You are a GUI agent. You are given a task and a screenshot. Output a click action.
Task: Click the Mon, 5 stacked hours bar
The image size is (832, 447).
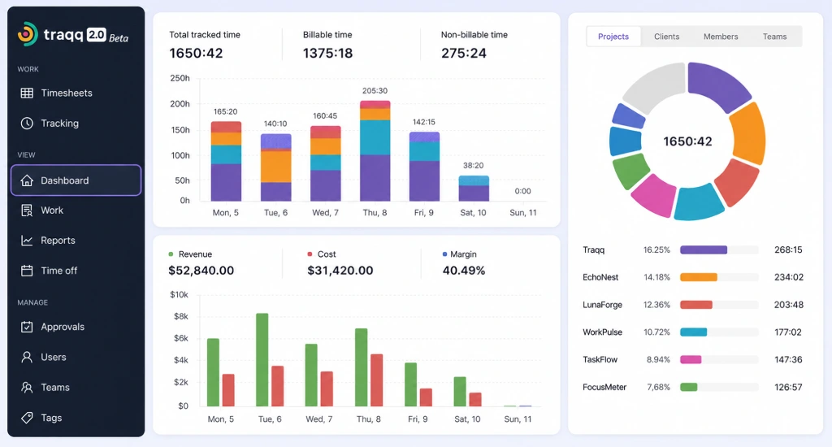226,162
